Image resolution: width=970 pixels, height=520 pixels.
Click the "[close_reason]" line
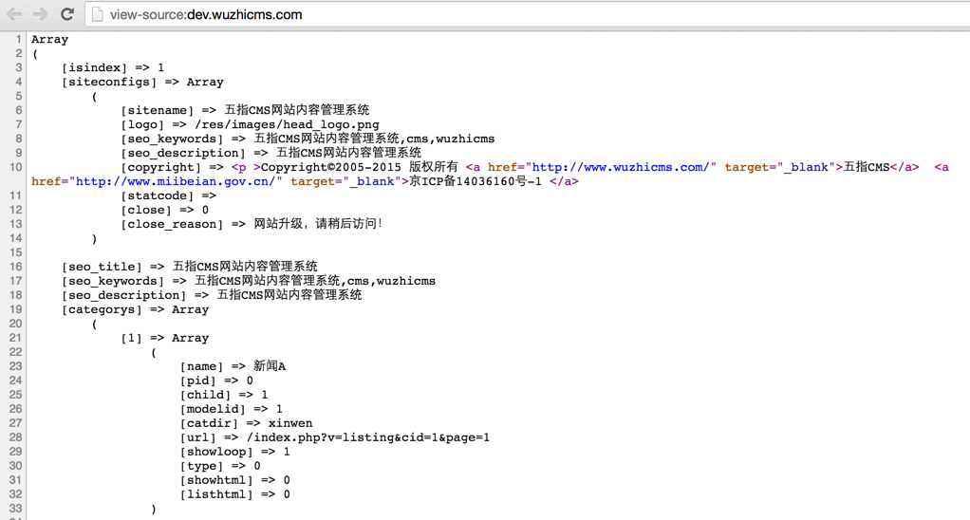(252, 224)
